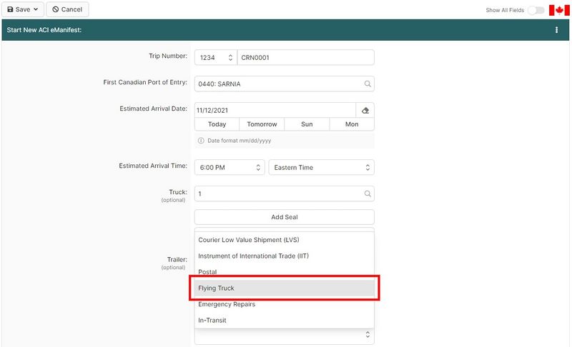Select Flying Truck from the list
This screenshot has height=347, width=572.
pyautogui.click(x=284, y=288)
